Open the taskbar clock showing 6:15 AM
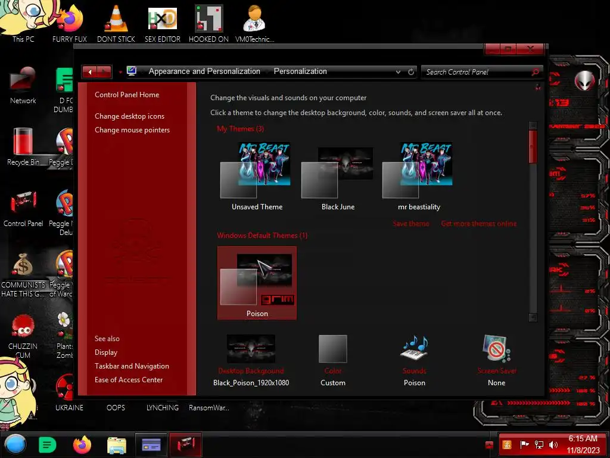 pos(583,444)
